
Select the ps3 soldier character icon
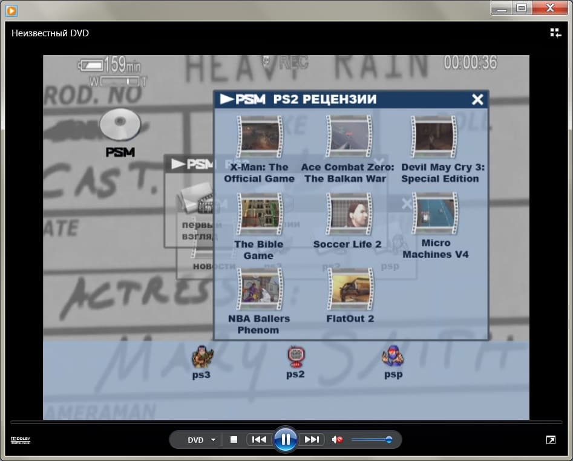[202, 356]
